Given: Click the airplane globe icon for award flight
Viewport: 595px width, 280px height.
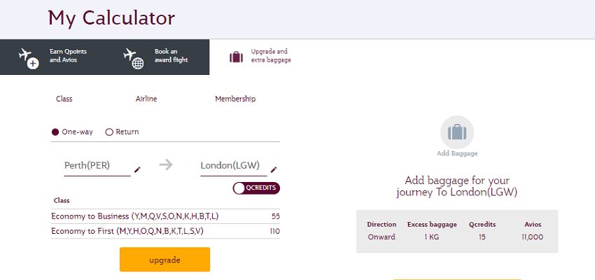Looking at the screenshot, I should [x=134, y=58].
